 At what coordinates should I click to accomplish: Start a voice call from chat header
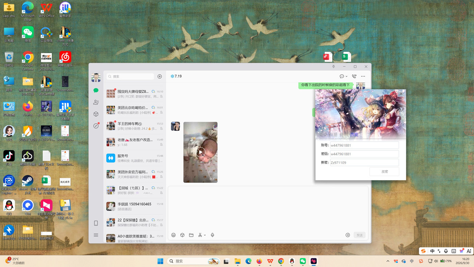354,76
